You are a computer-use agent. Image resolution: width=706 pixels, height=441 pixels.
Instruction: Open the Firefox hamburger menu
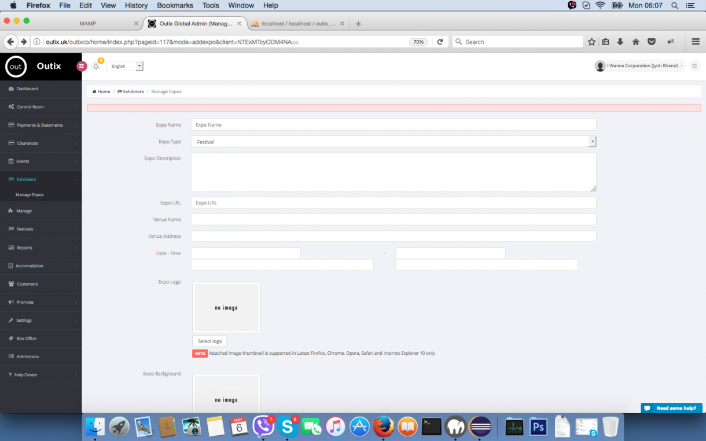pyautogui.click(x=696, y=42)
